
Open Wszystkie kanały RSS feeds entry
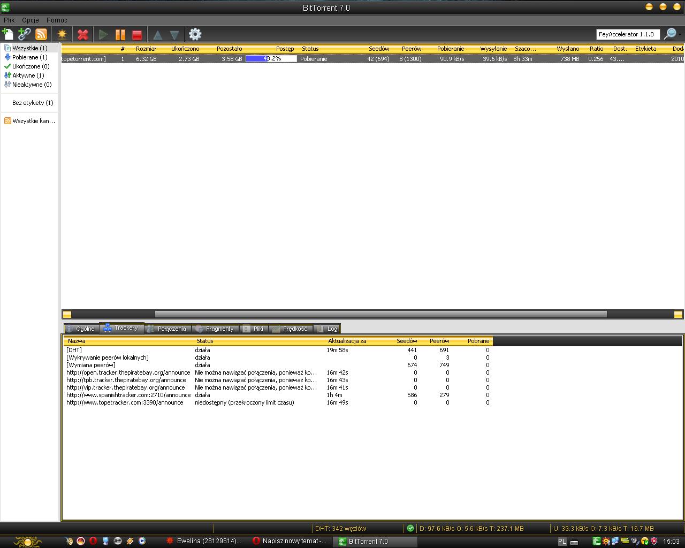pyautogui.click(x=30, y=121)
